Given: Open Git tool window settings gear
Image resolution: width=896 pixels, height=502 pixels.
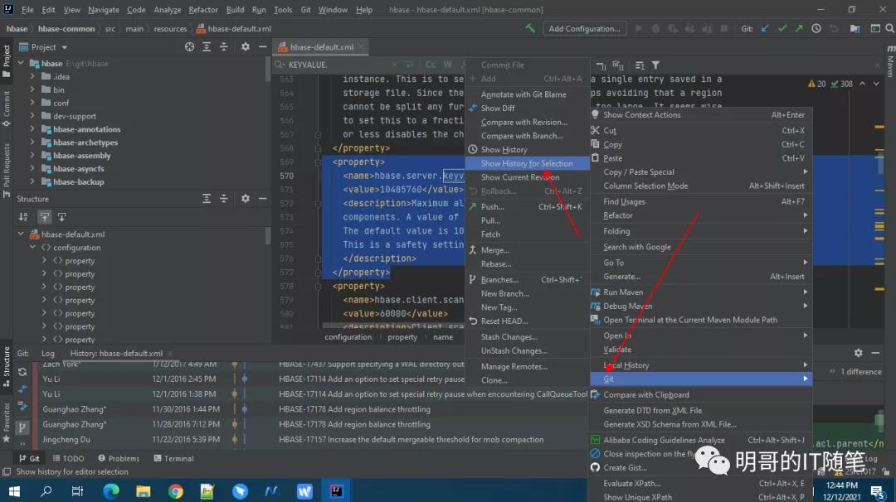Looking at the screenshot, I should (858, 353).
